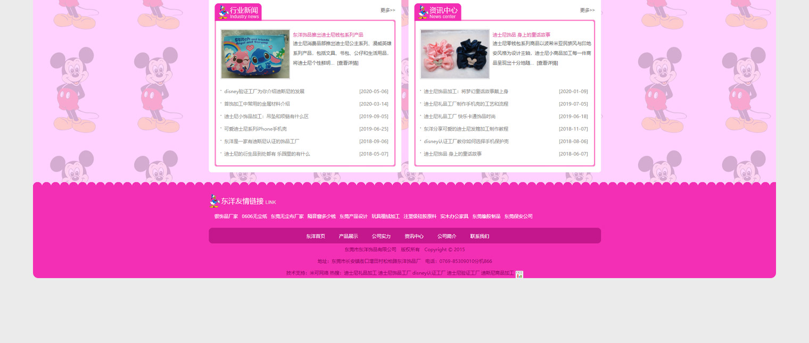Click Donald Duck icon beside 东洋友情链接

click(x=214, y=201)
